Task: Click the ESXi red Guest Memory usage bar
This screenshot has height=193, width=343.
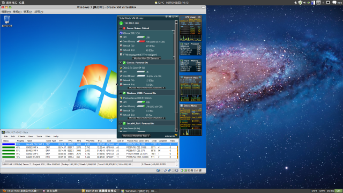Action: pos(141,42)
